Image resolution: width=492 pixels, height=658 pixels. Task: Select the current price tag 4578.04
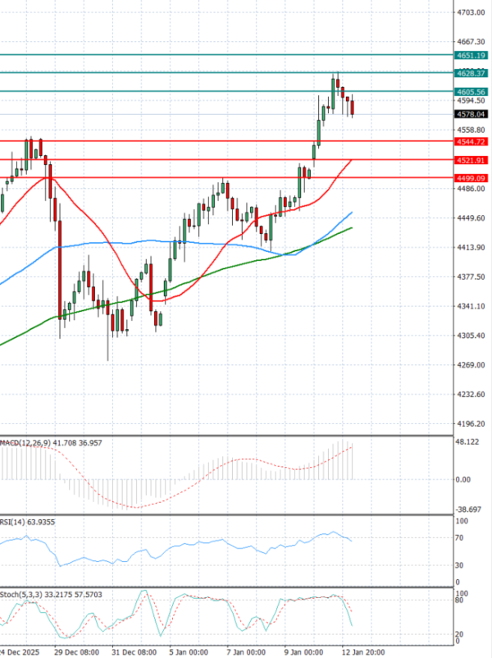coord(471,115)
